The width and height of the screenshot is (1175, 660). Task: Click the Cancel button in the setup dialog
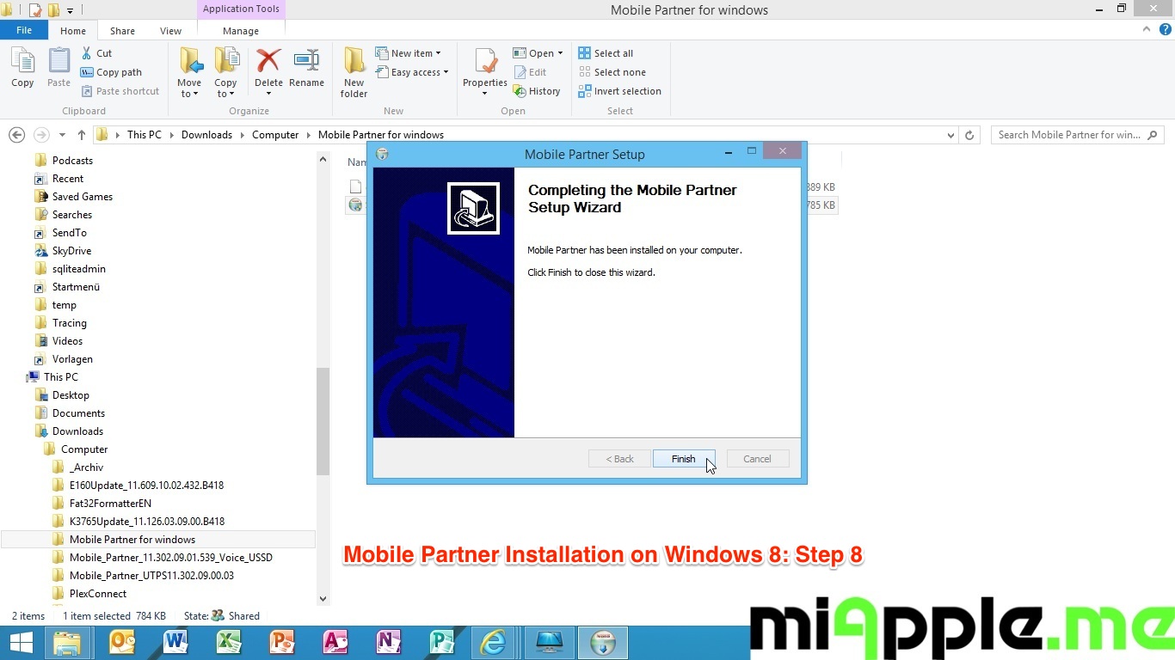tap(757, 459)
